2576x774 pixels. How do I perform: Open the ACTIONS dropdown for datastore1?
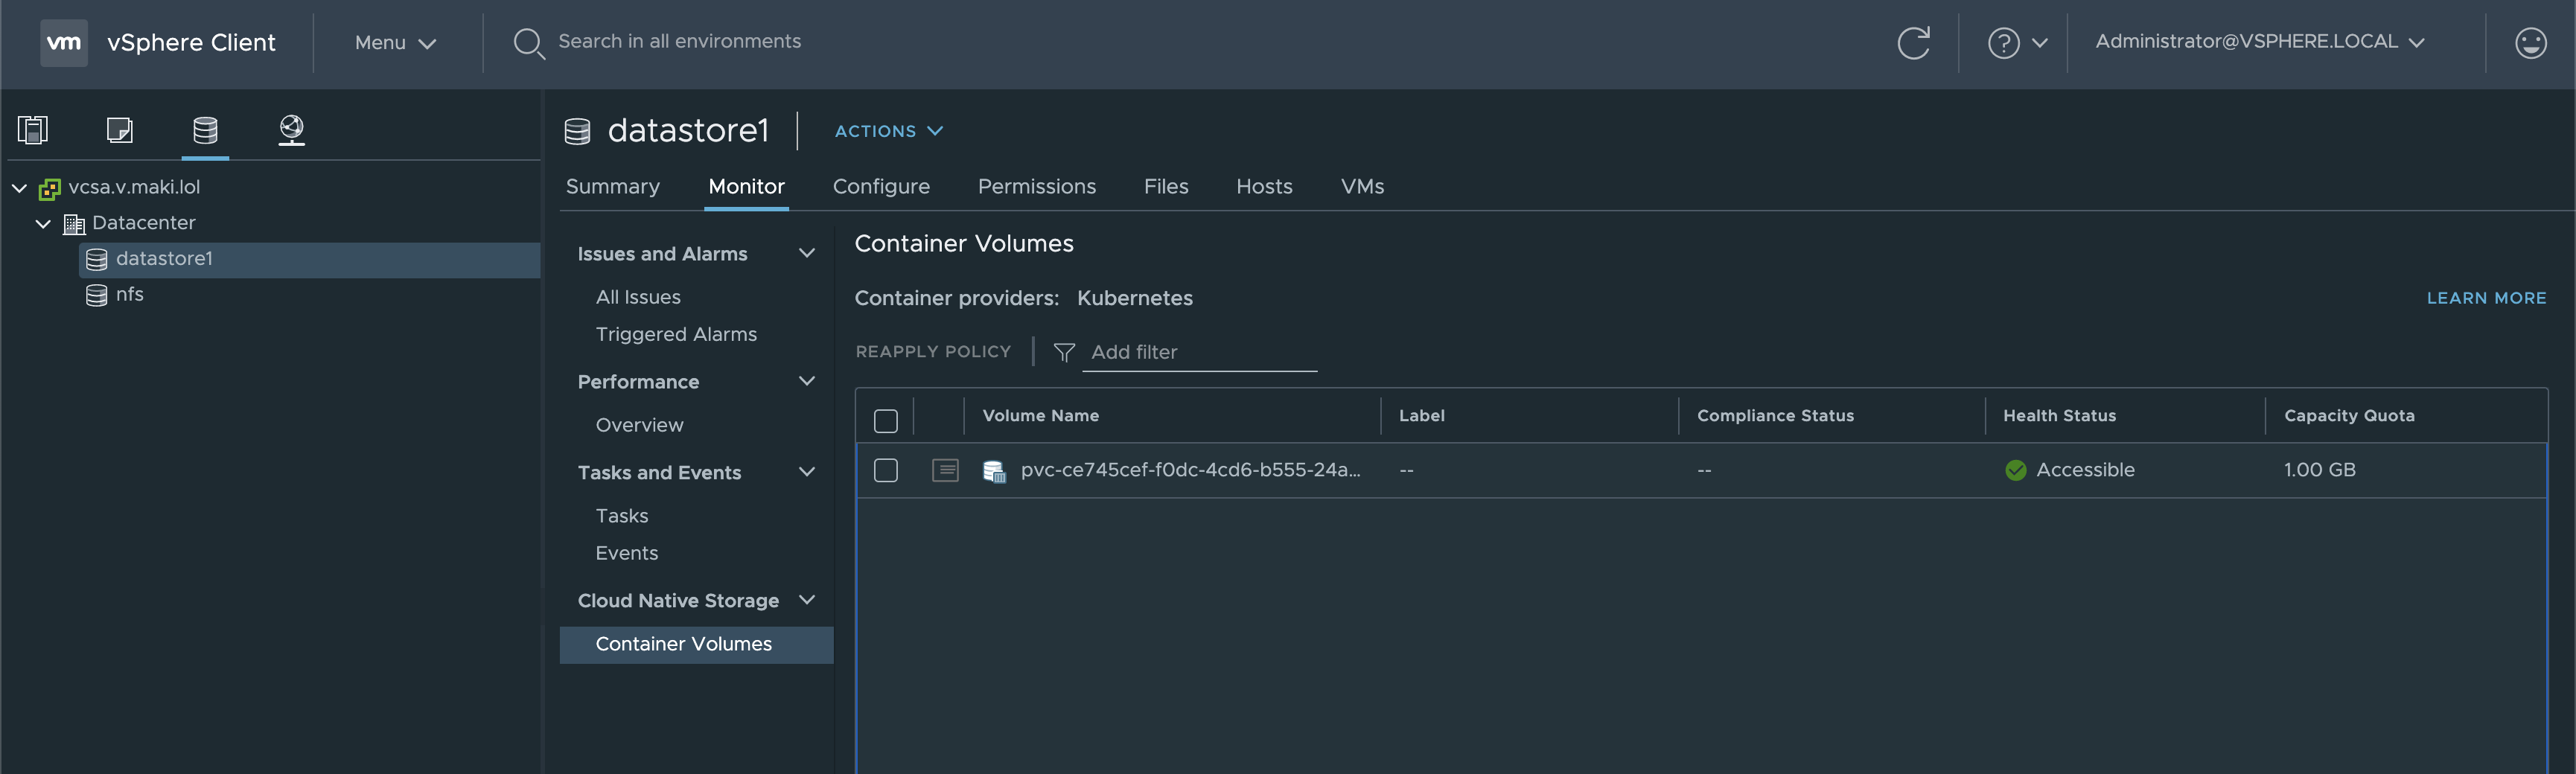tap(888, 131)
